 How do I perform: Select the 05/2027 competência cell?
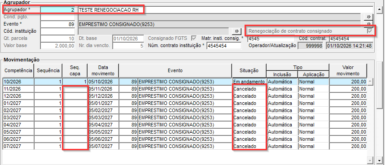point(18,132)
